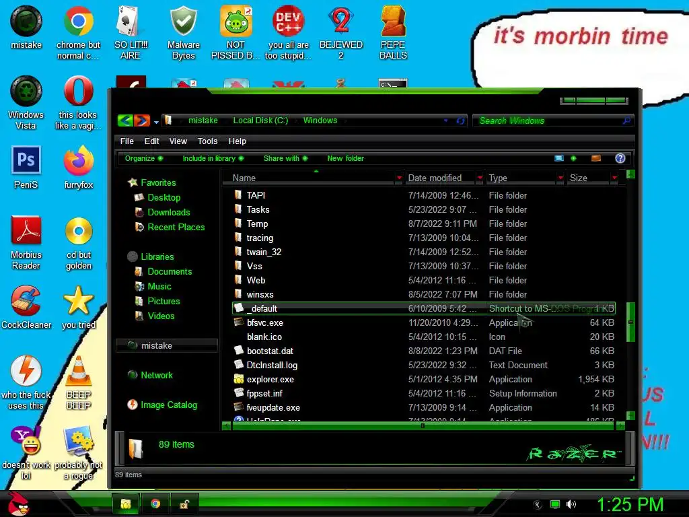Open the 'doesn't work lol' Yahoo icon
Viewport: 689px width, 517px height.
pos(26,453)
